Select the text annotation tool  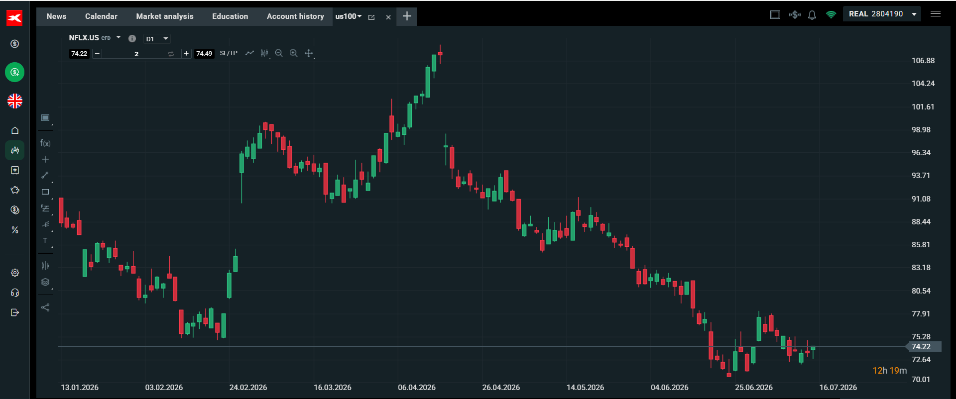pos(45,240)
